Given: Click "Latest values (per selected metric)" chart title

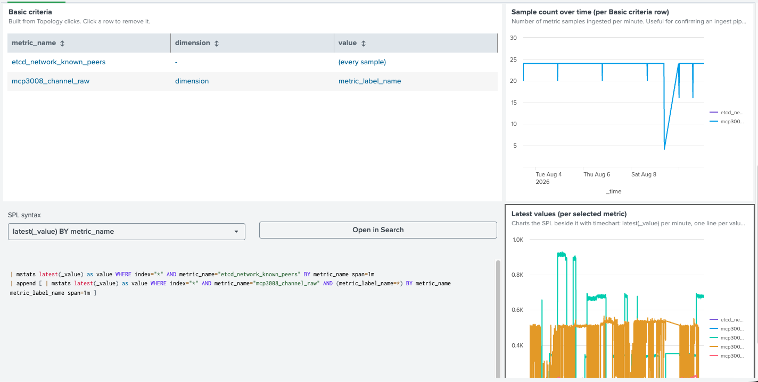Looking at the screenshot, I should (x=569, y=214).
